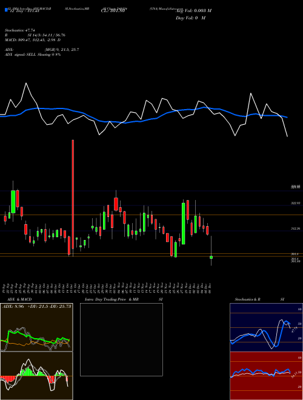The image size is (303, 400).
Task: Click the 'Avg Vol: 0.003 M' label
Action: click(x=193, y=11)
